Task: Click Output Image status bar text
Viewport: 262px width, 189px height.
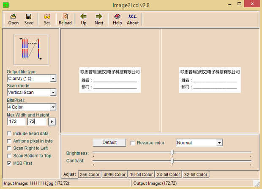Action: coord(155,184)
